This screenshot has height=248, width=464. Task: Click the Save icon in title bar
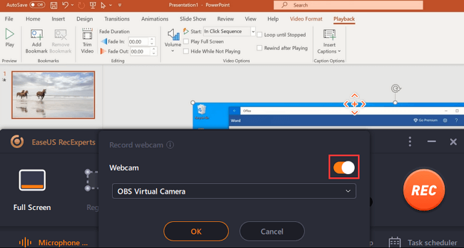[x=53, y=5]
